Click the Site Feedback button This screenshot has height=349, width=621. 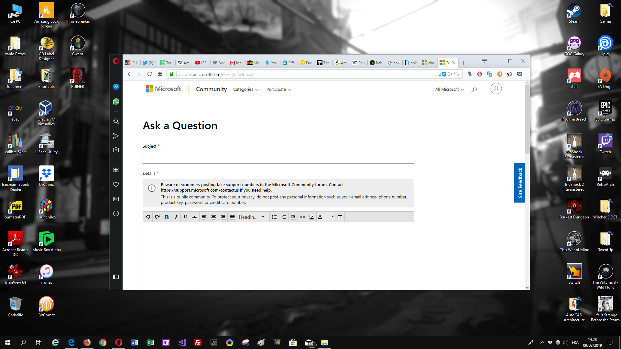pyautogui.click(x=519, y=183)
